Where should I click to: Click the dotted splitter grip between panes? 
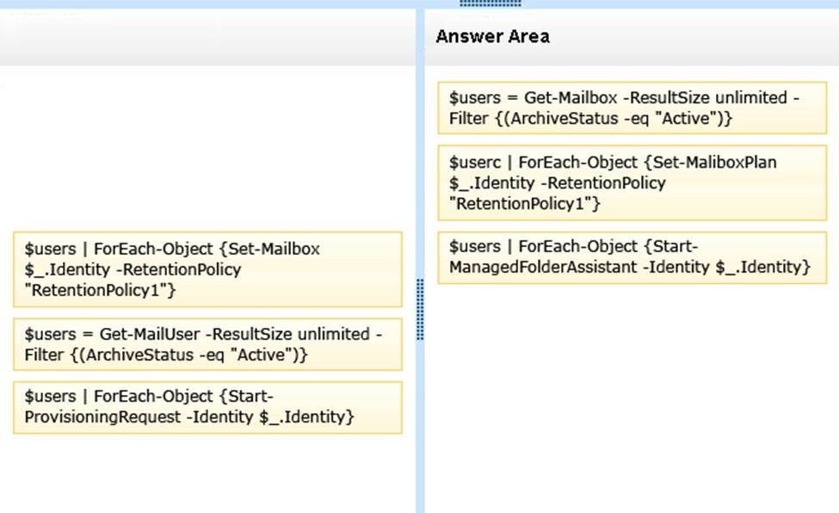(x=420, y=309)
